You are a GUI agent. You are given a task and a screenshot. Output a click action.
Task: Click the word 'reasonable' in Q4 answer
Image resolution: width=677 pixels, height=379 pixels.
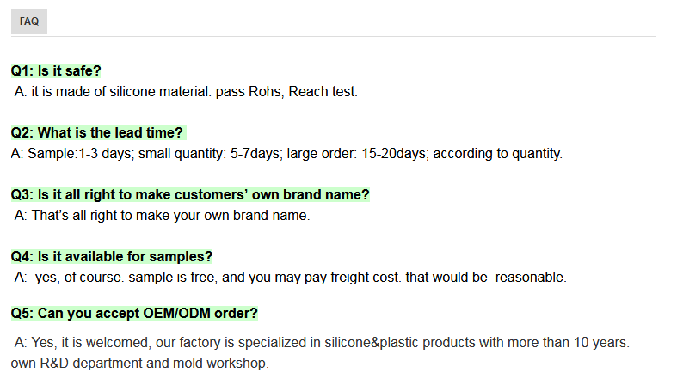click(531, 278)
